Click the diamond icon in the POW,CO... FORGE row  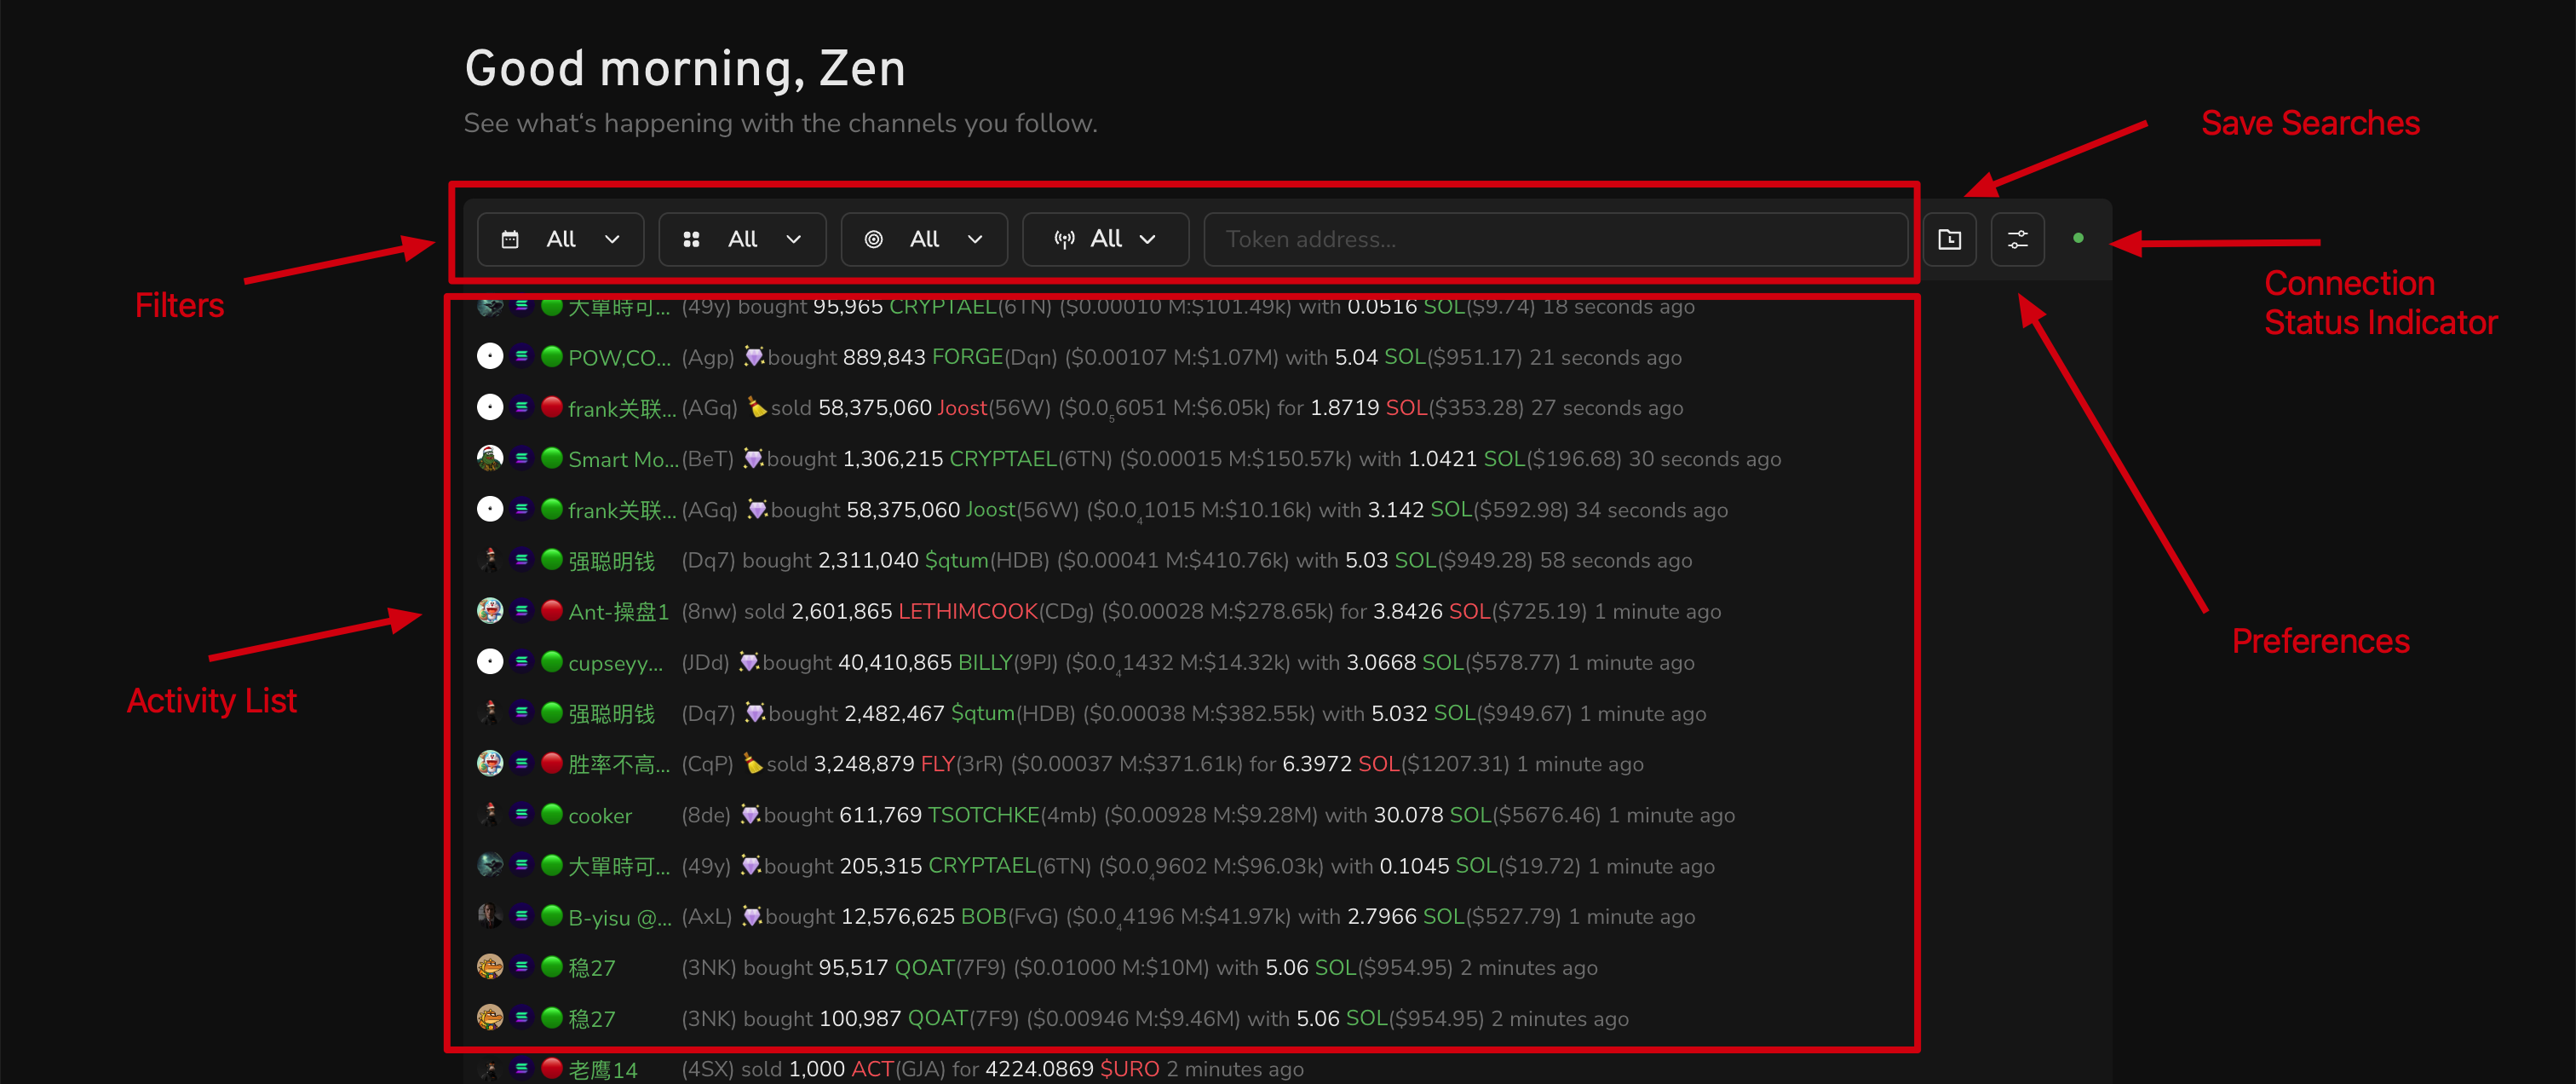pos(754,357)
